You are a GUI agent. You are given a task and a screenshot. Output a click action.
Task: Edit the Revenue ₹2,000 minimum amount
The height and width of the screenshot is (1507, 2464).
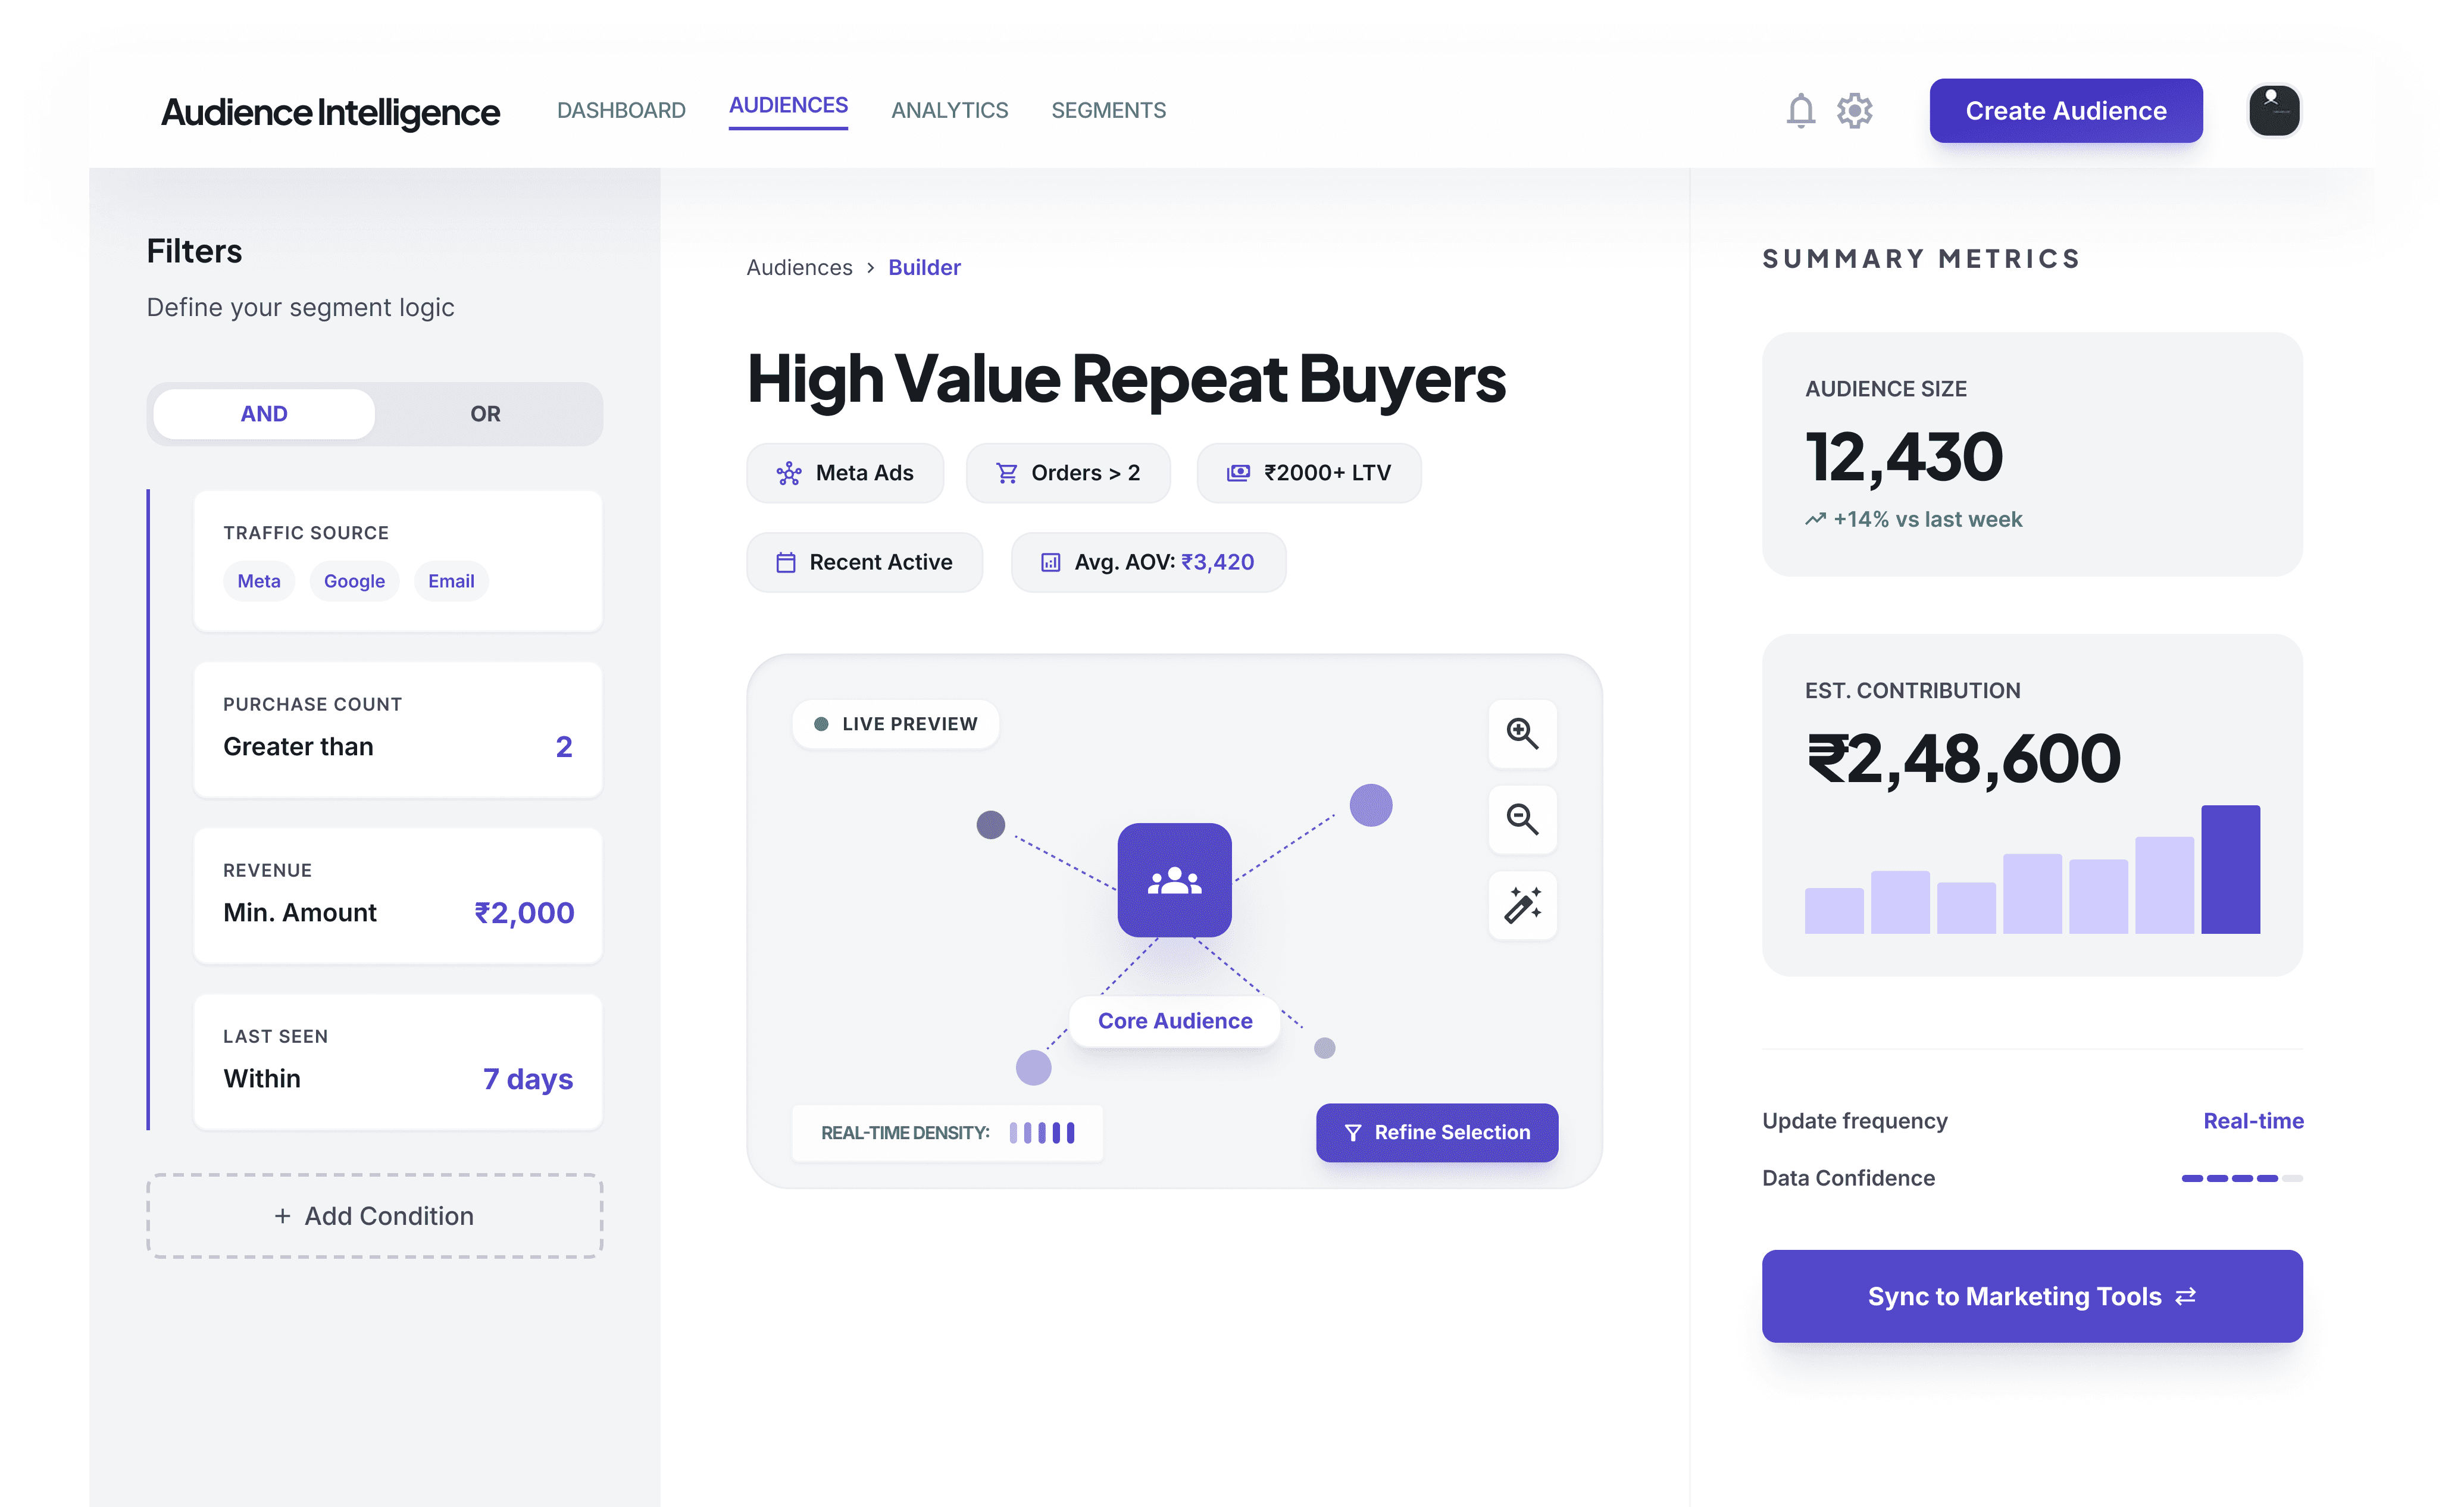524,913
